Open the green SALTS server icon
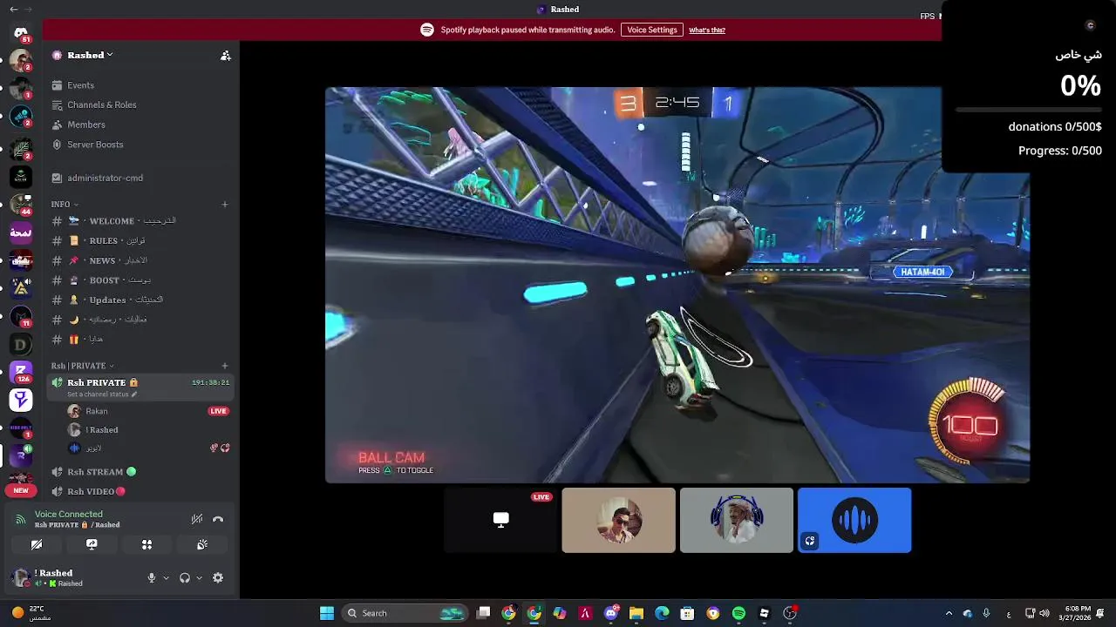 point(21,176)
